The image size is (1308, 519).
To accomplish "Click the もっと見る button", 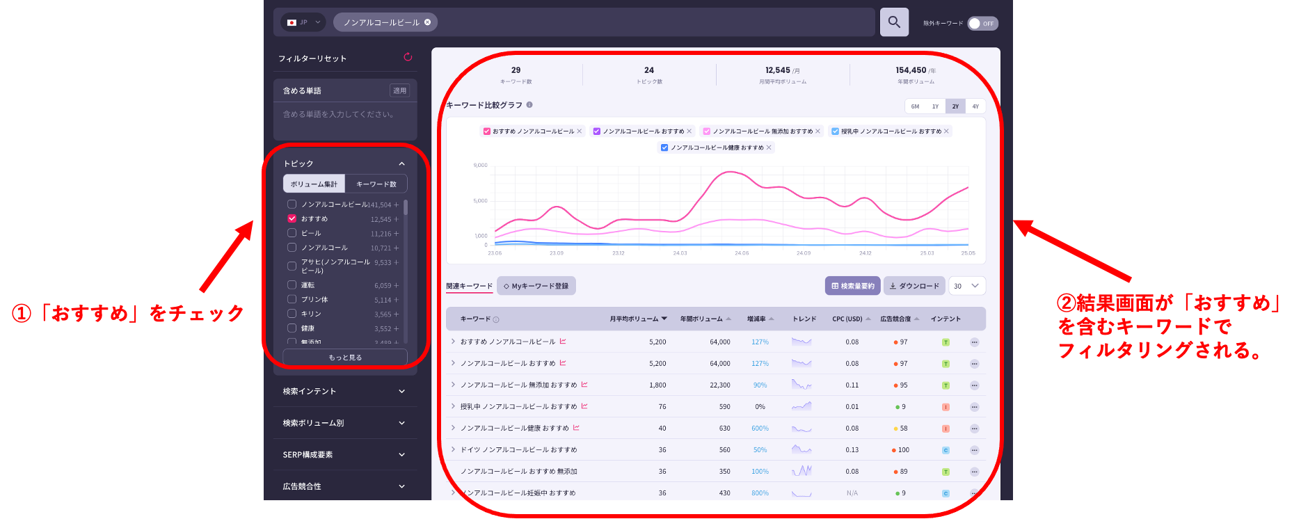I will (345, 358).
